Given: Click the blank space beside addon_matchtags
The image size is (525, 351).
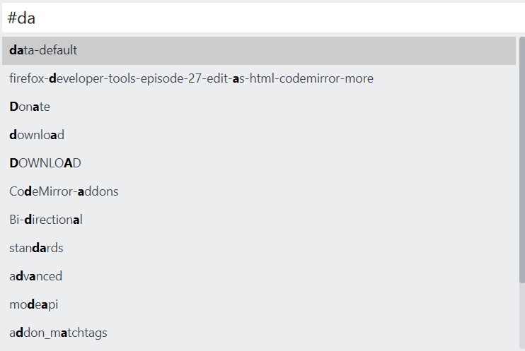Looking at the screenshot, I should [x=311, y=333].
